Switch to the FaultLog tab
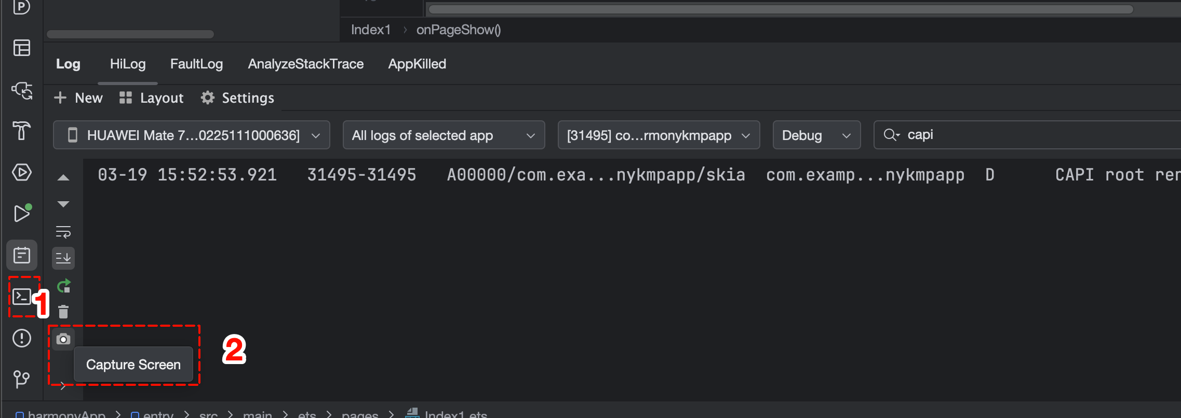The image size is (1181, 418). [x=196, y=64]
